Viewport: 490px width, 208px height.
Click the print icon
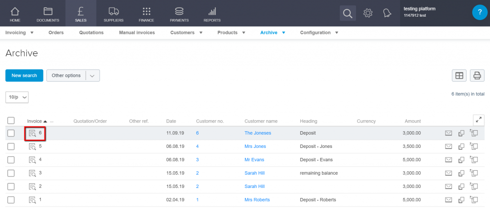[x=477, y=76]
